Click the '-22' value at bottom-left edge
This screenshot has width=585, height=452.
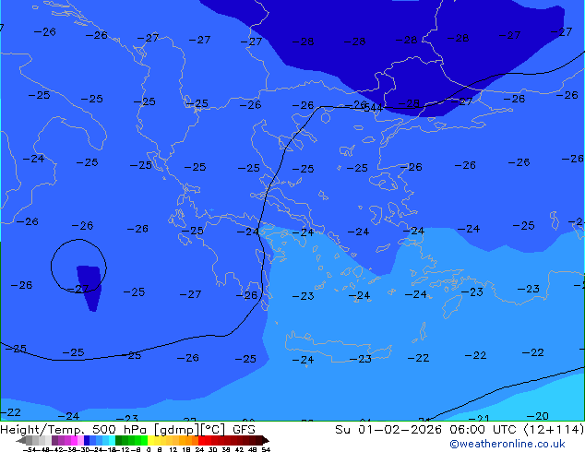click(x=10, y=412)
